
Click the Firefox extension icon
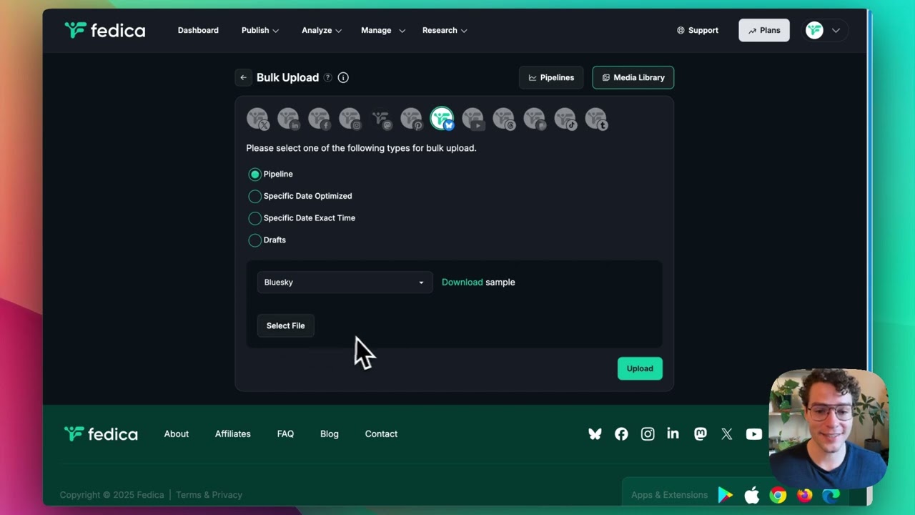804,495
